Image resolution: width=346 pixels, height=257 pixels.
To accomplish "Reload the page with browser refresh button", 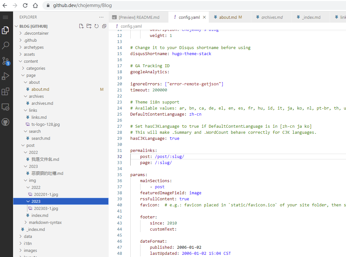I will 25,5.
